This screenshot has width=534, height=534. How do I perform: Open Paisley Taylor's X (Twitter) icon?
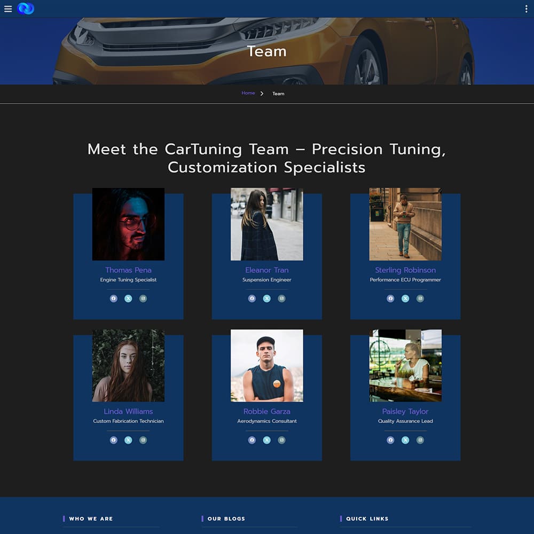coord(405,440)
